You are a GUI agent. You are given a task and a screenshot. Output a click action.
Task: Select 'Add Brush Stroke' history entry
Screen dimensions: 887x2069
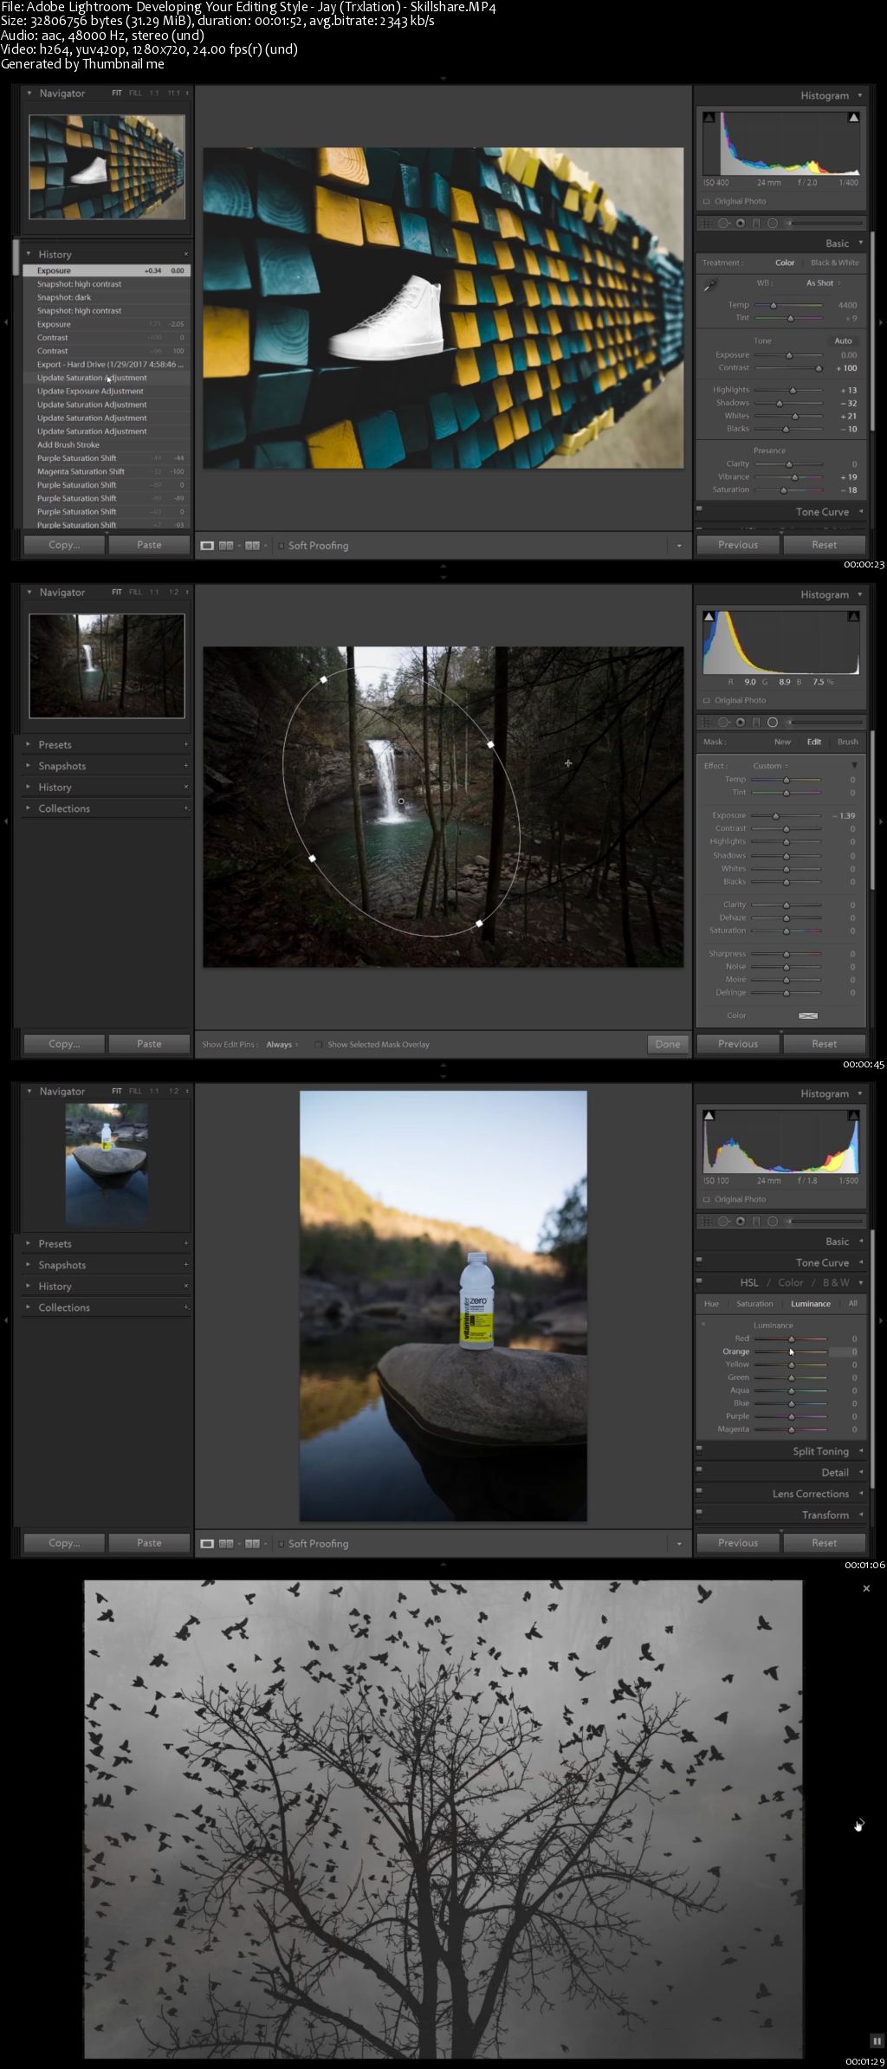coord(68,444)
